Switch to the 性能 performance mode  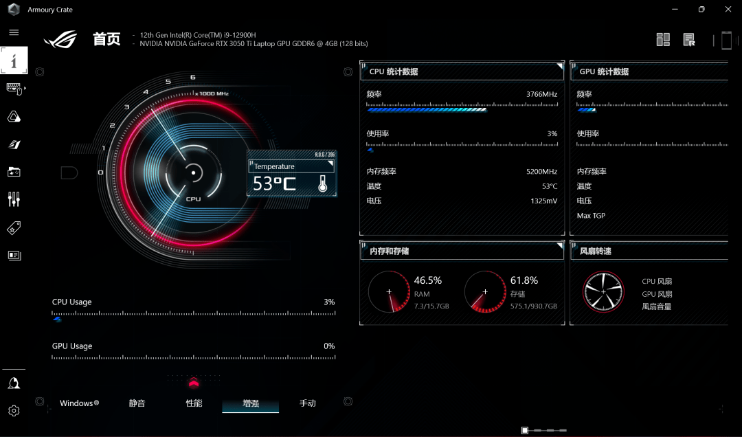(x=194, y=403)
